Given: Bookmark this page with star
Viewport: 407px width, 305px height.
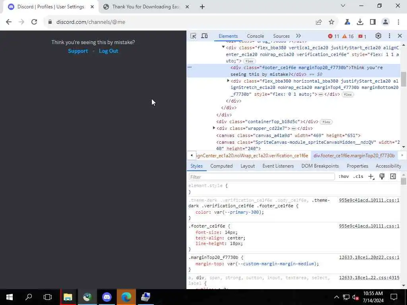Looking at the screenshot, I should click(331, 22).
